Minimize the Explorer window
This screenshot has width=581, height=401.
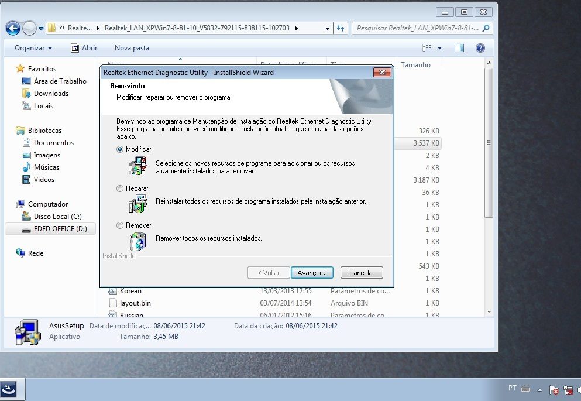point(445,12)
